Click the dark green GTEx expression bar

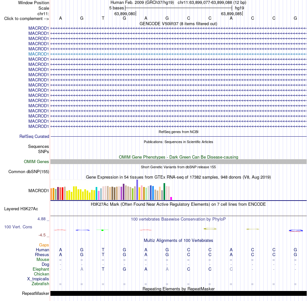point(164,192)
